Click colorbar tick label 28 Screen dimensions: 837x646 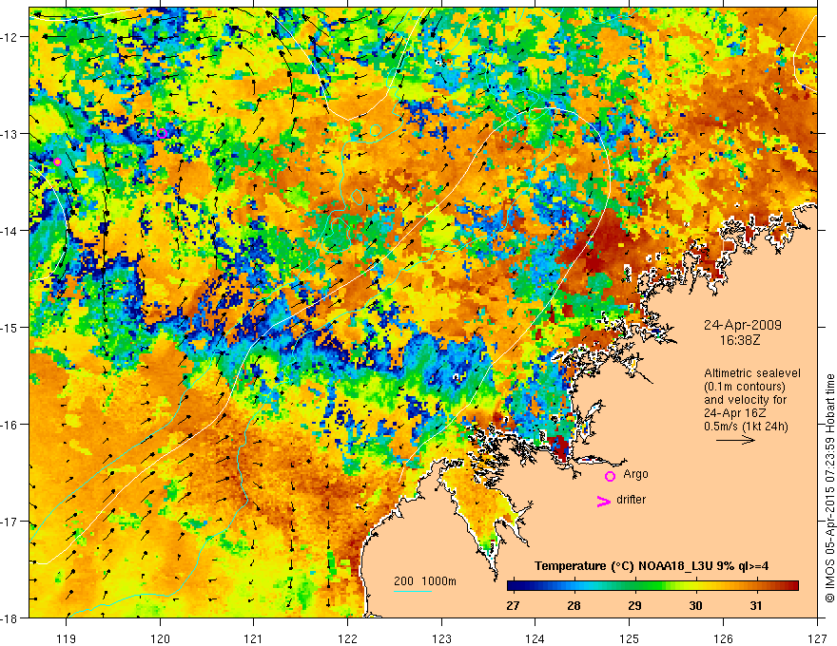(574, 605)
